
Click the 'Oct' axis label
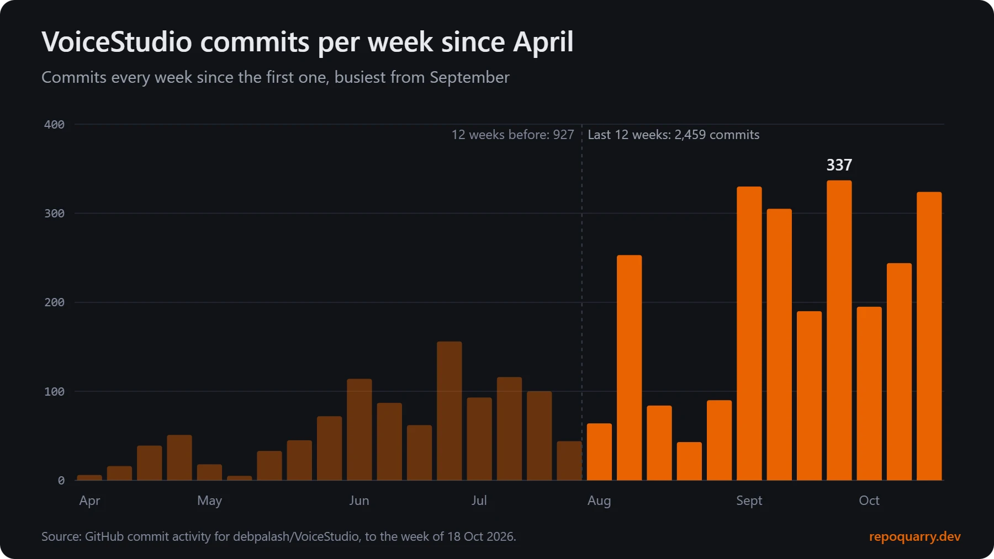pos(869,501)
